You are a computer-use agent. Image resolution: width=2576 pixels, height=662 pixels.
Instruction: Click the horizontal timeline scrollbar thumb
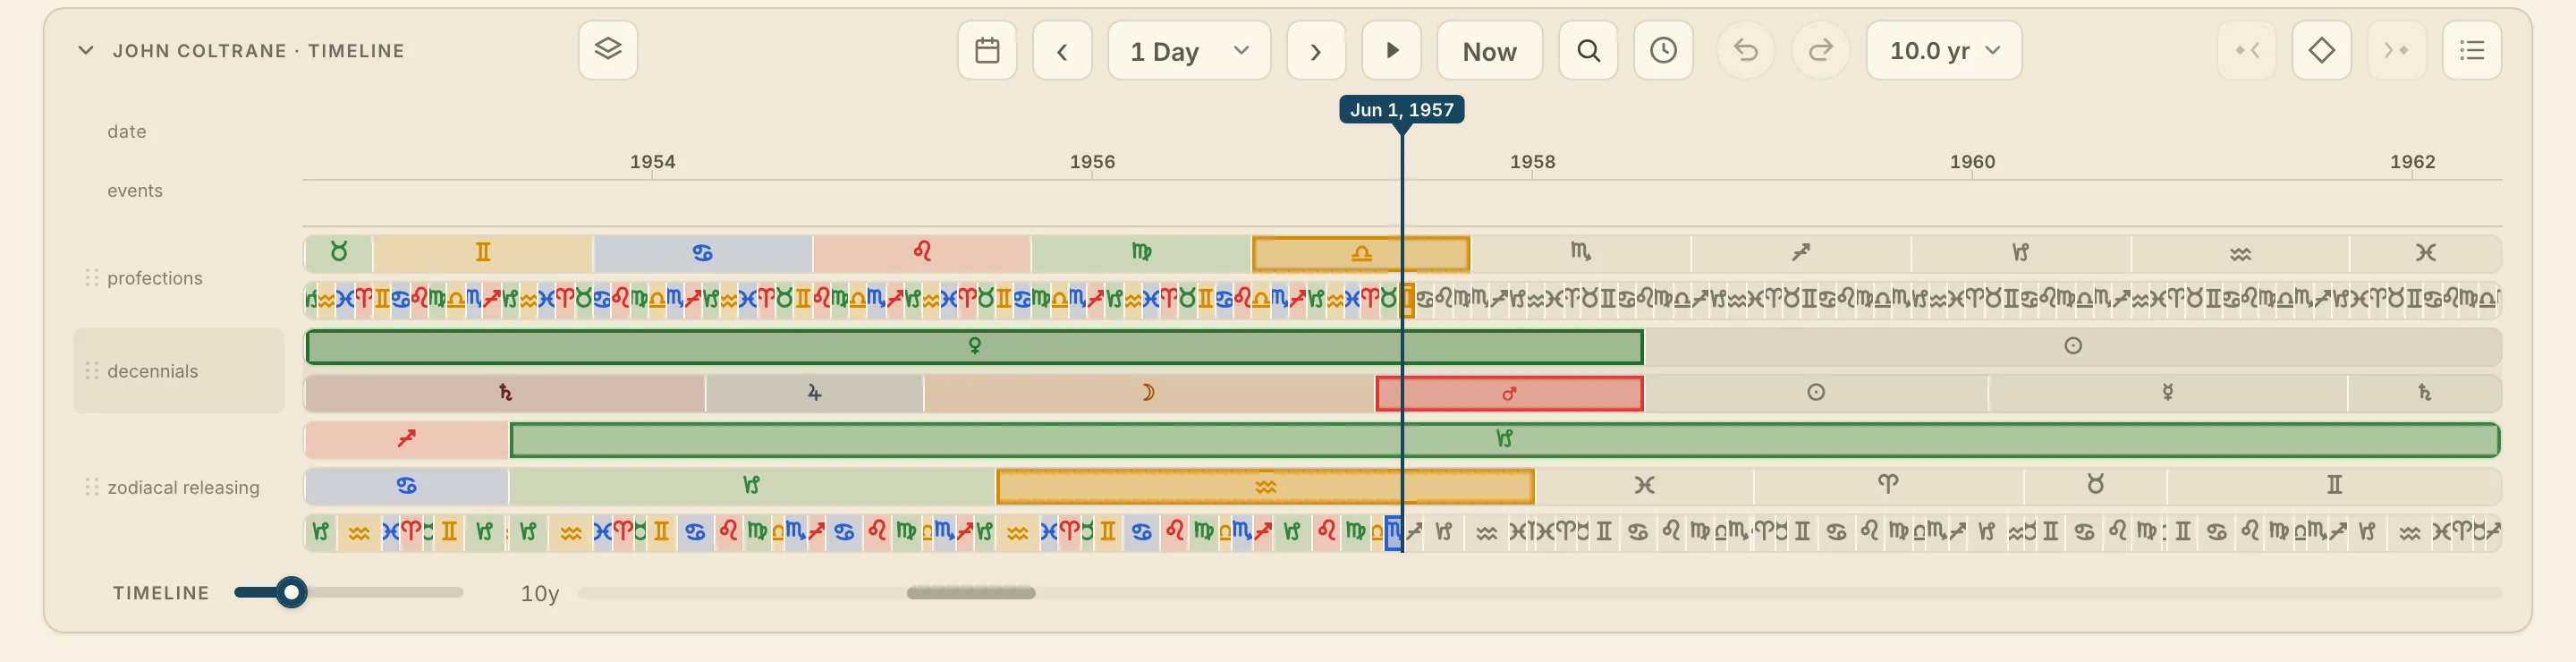pyautogui.click(x=971, y=593)
